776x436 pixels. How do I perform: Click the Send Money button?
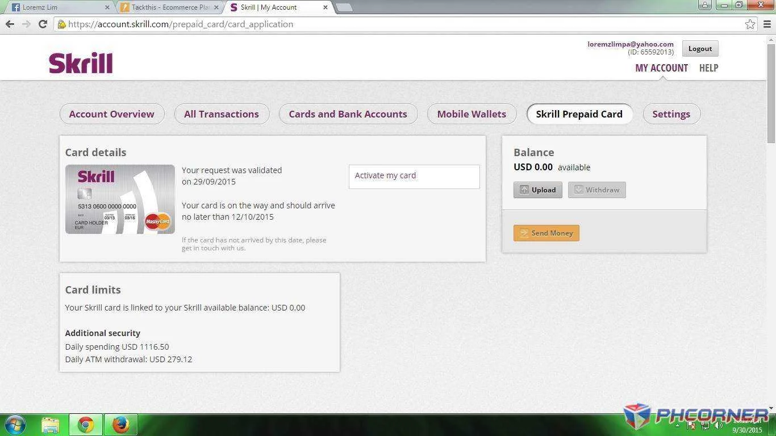click(x=546, y=233)
